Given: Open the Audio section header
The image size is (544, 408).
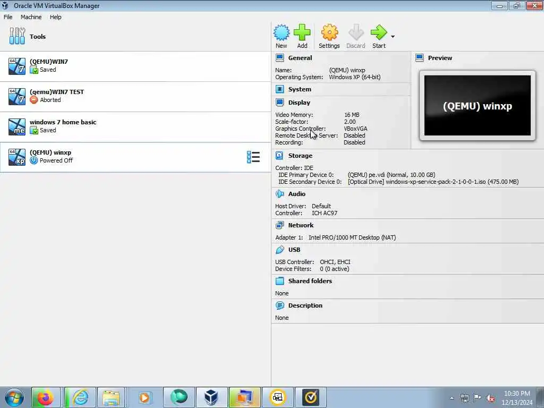Looking at the screenshot, I should point(296,193).
